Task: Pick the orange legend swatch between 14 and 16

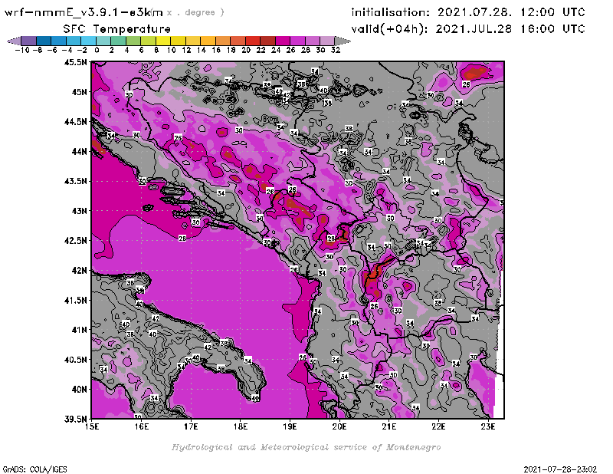Action: click(208, 41)
